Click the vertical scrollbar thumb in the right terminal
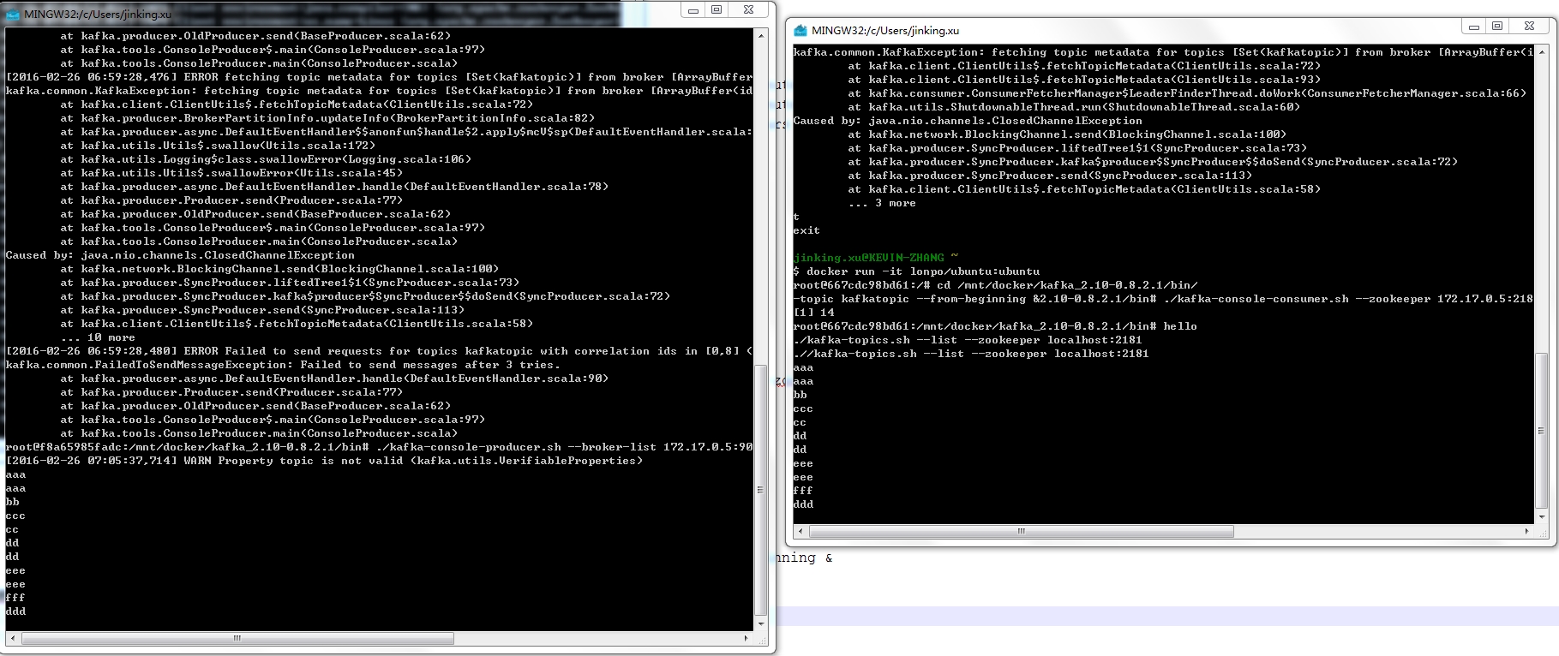Viewport: 1559px width, 656px height. point(1542,431)
